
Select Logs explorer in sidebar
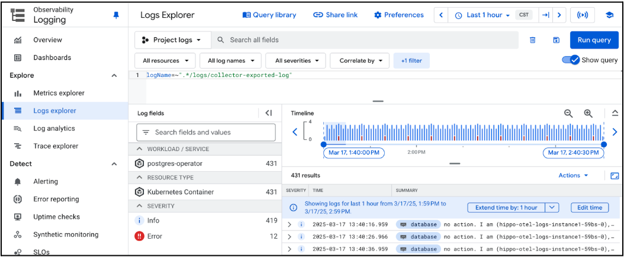pyautogui.click(x=65, y=111)
